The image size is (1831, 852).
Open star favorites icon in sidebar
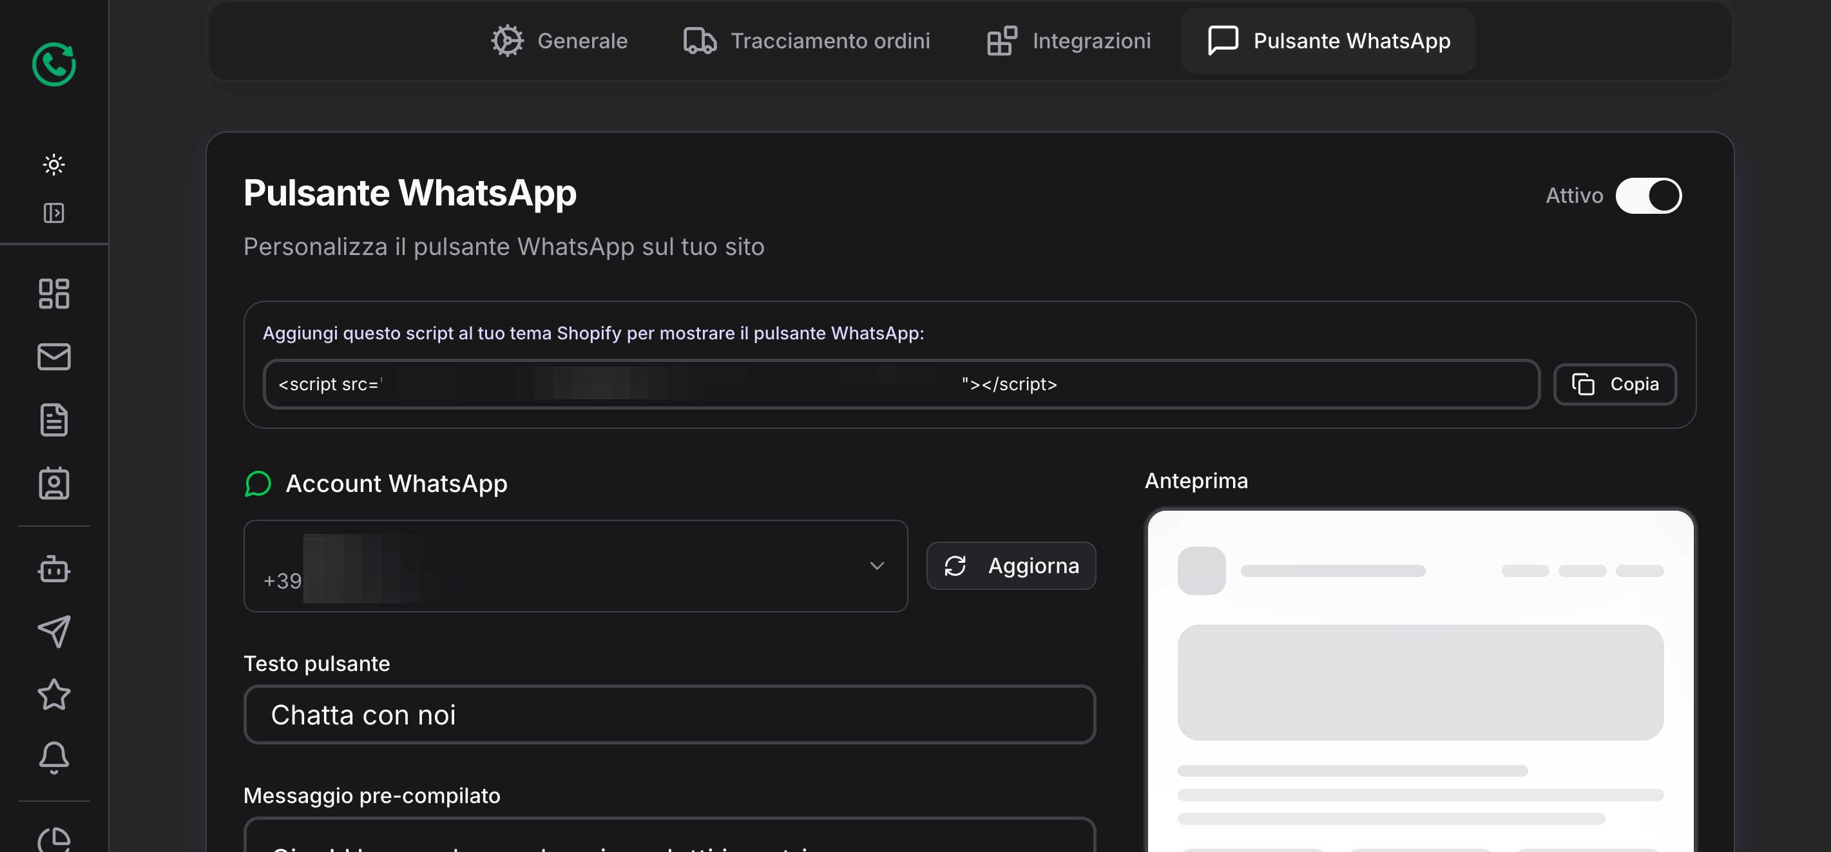(54, 694)
